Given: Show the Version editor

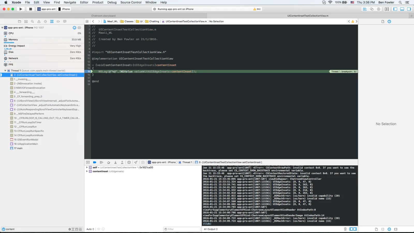Looking at the screenshot, I should [379, 9].
